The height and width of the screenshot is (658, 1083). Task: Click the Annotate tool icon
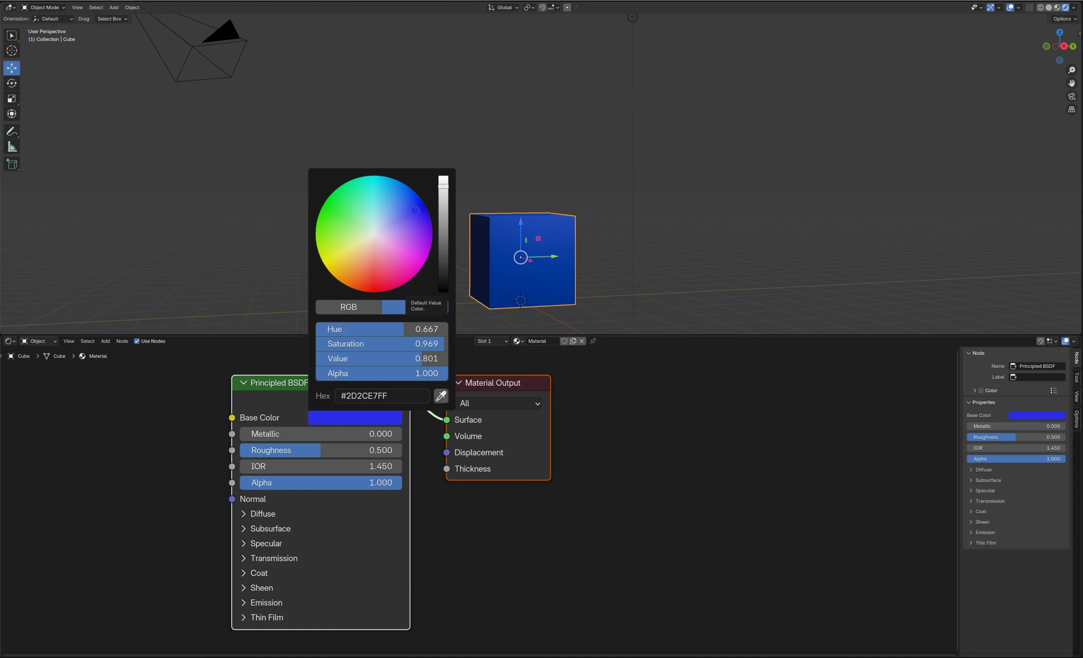tap(11, 131)
